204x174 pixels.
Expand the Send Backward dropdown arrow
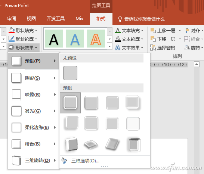[x=180, y=39]
